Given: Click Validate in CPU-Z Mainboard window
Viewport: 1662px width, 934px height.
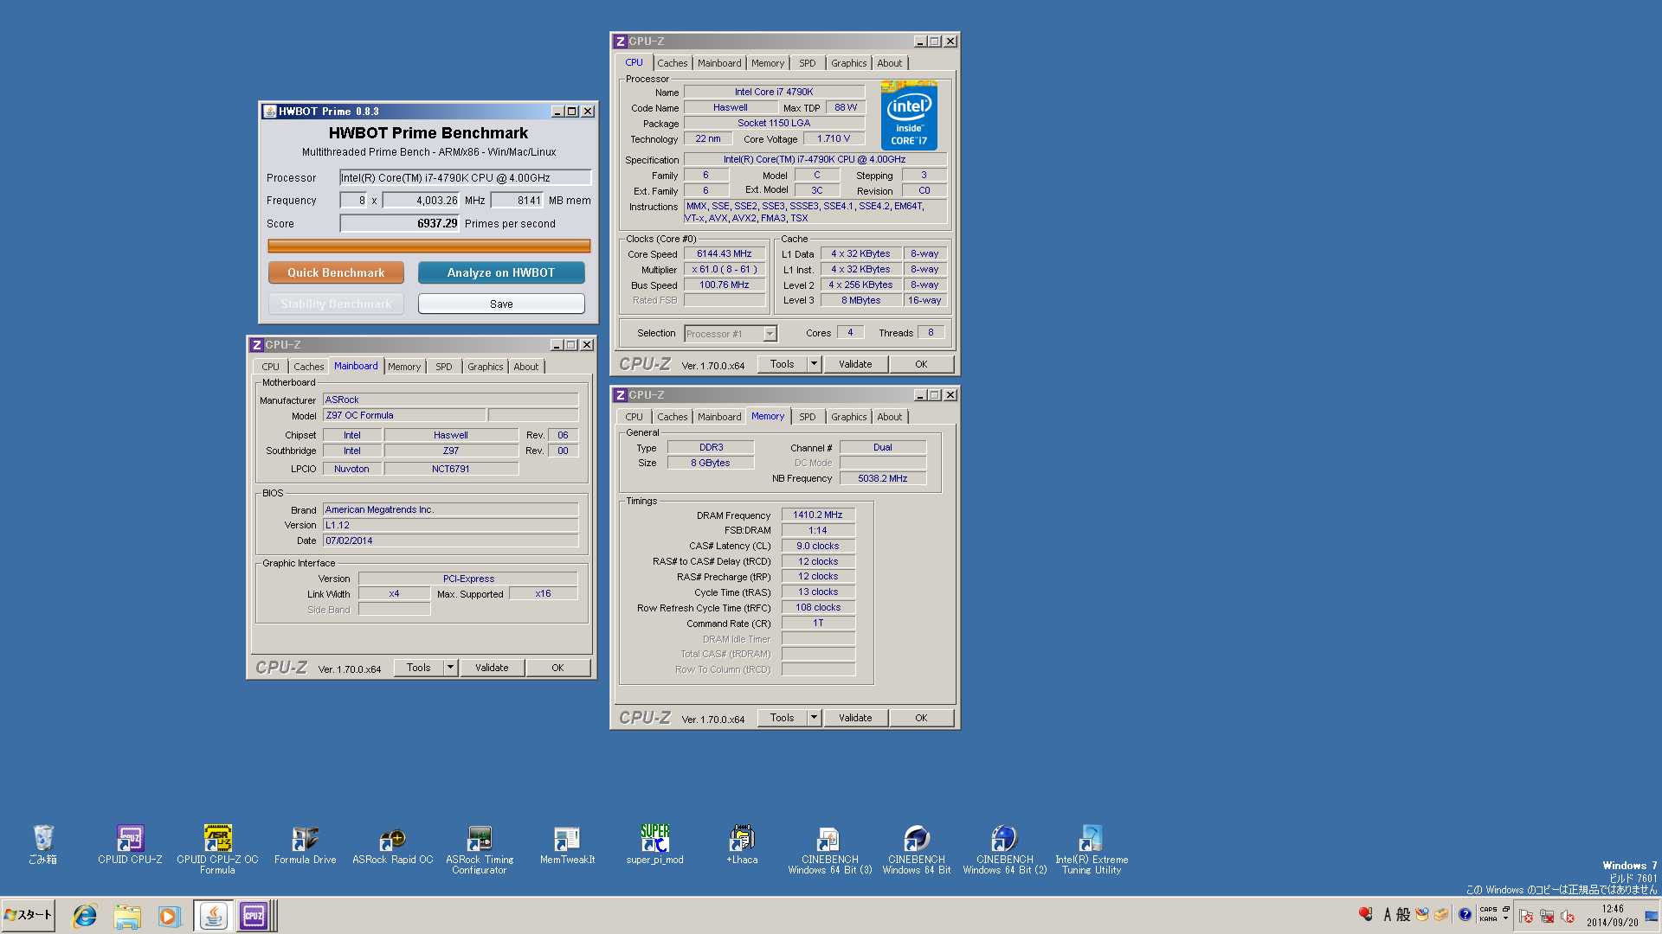Looking at the screenshot, I should coord(492,668).
